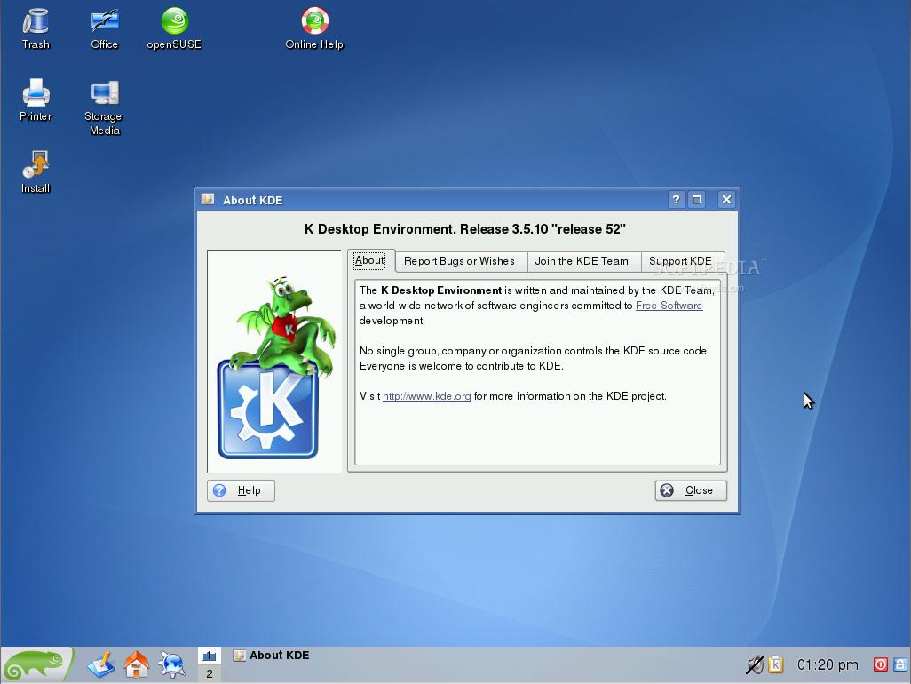Viewport: 911px width, 684px height.
Task: Open the Online Help desktop icon
Action: coord(314,28)
